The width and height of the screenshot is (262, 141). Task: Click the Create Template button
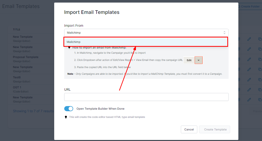(x=214, y=129)
